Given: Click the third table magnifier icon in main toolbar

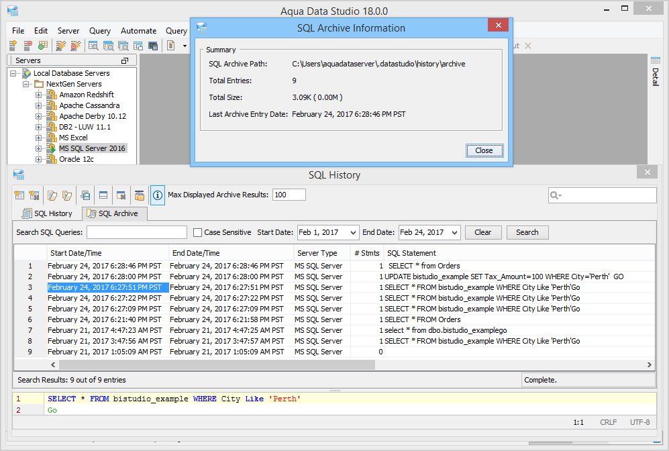Looking at the screenshot, I should tap(123, 45).
